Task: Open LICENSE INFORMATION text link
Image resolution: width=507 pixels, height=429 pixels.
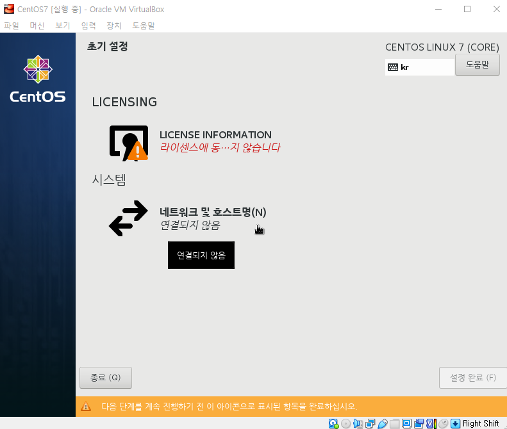Action: pos(215,134)
